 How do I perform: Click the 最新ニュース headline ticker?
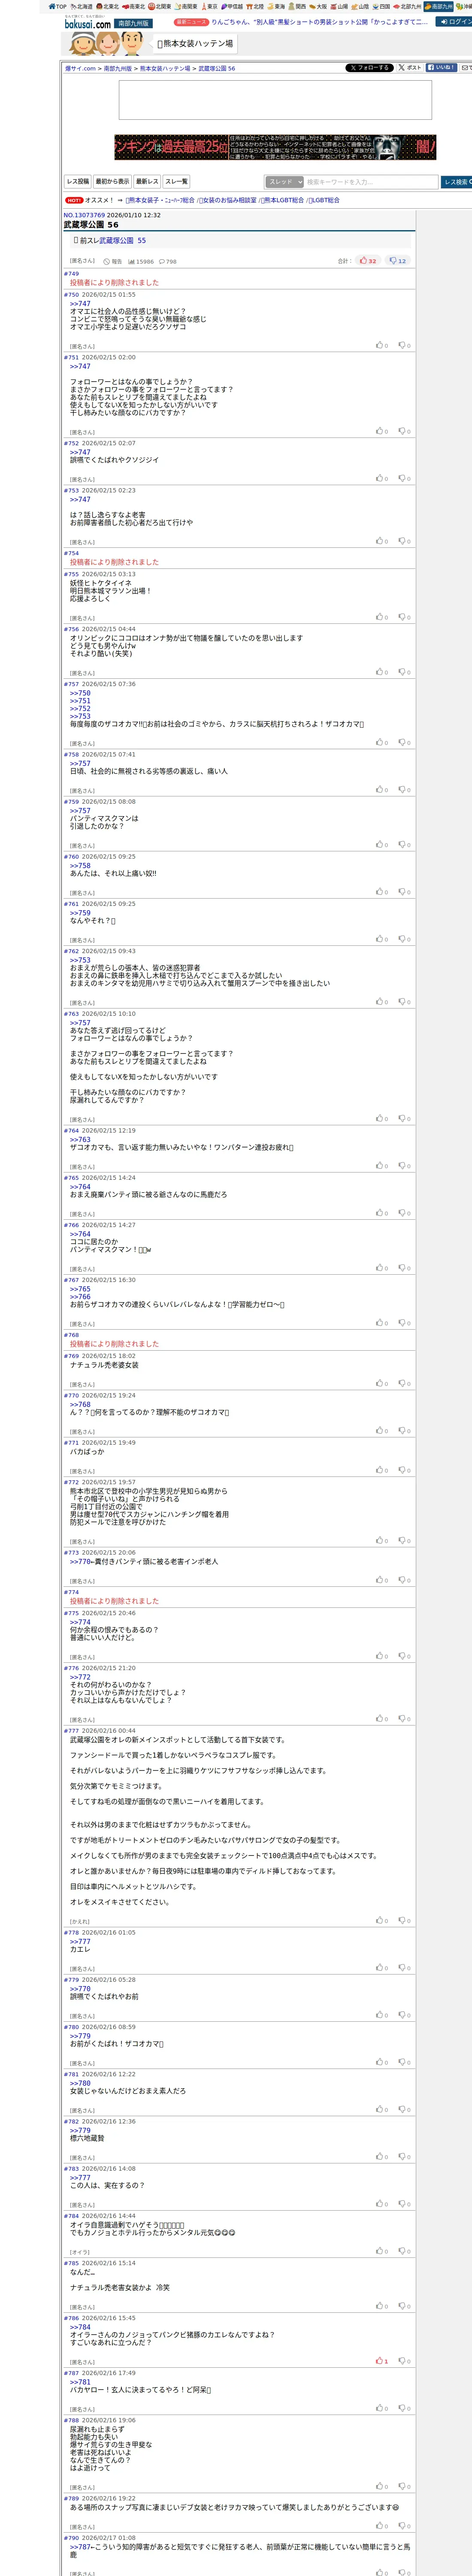coord(318,21)
